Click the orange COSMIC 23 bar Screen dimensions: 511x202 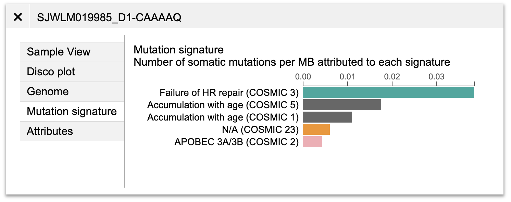tap(316, 129)
